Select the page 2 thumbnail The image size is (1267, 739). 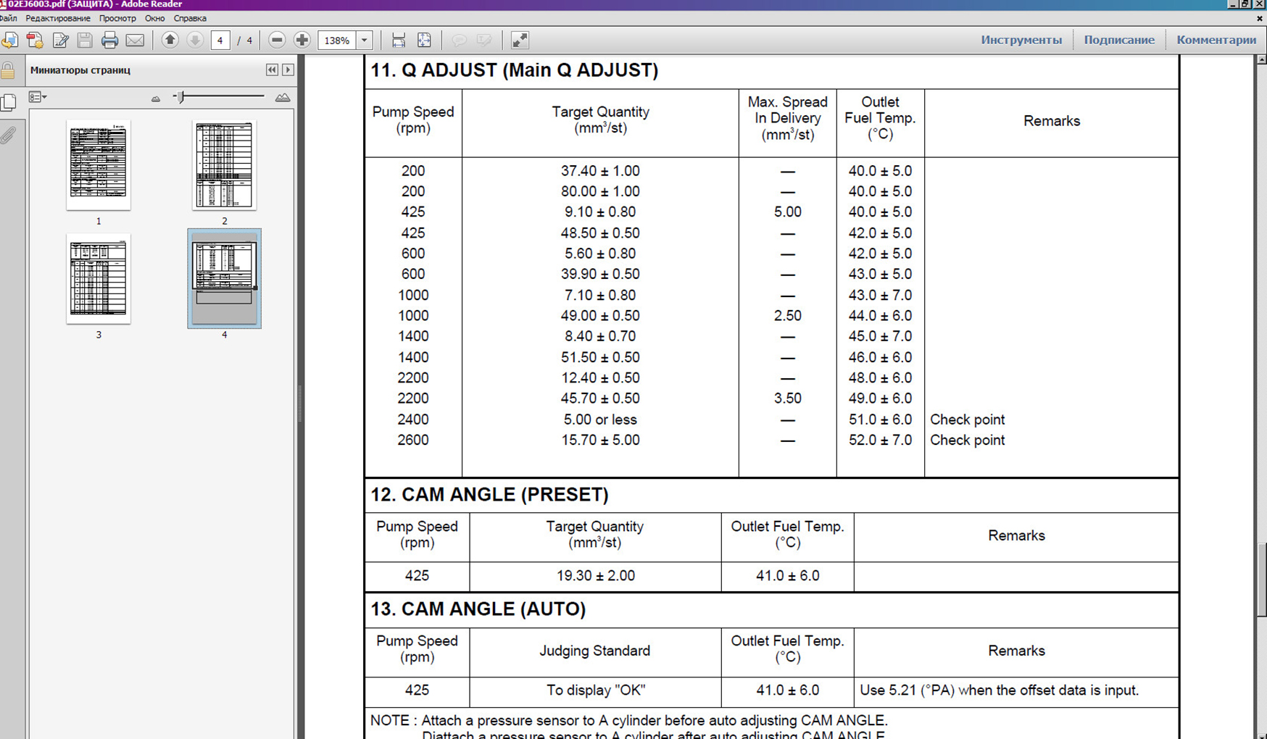coord(224,165)
